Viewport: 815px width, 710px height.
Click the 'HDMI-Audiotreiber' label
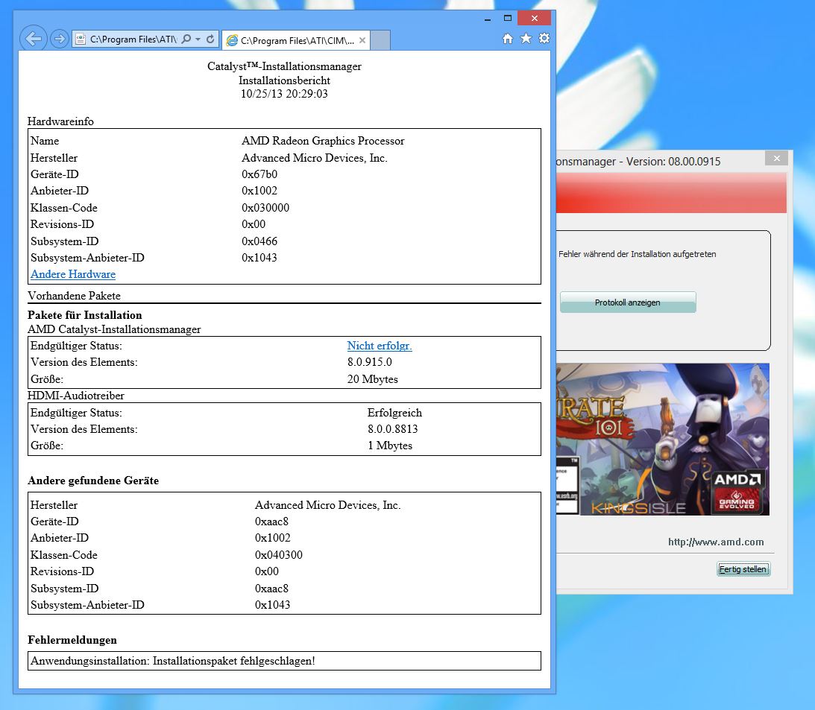[76, 396]
